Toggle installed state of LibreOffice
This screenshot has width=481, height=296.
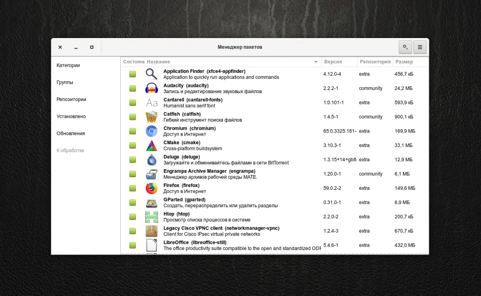132,245
